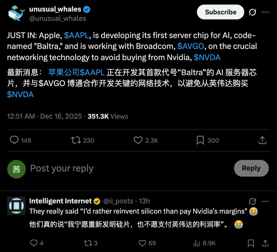This screenshot has height=252, width=277.
Task: Repost the unusual_whales post
Action: 75,140
